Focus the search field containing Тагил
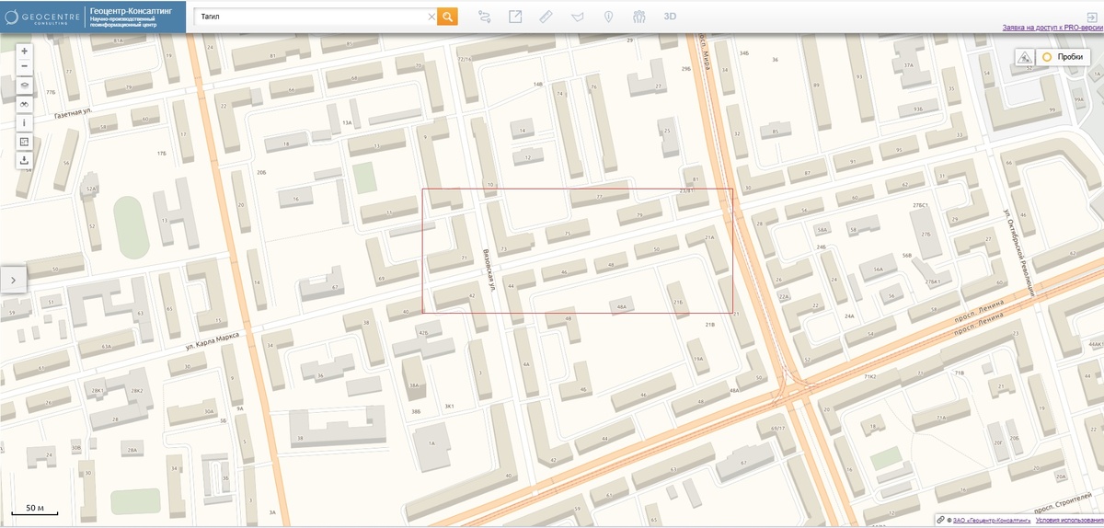This screenshot has width=1104, height=528. pos(310,17)
